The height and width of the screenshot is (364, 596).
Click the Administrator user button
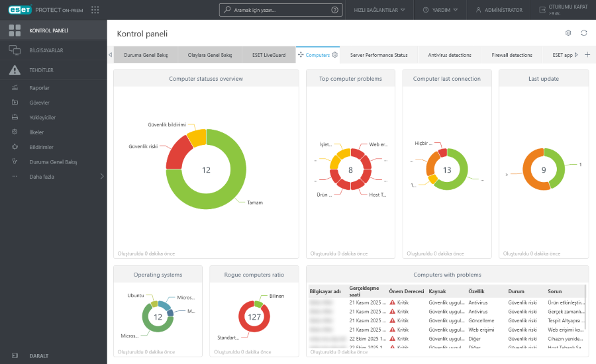[x=499, y=10]
